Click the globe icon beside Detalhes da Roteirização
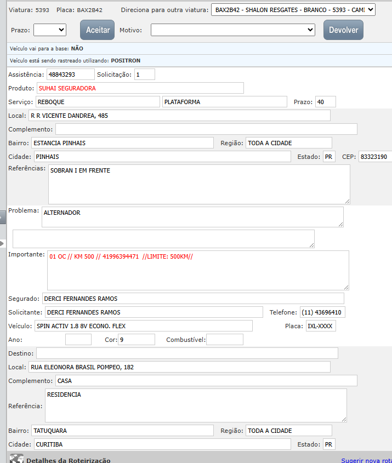 point(16,459)
